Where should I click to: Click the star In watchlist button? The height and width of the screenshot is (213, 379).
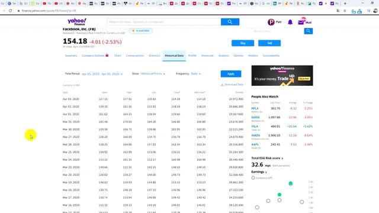point(141,31)
